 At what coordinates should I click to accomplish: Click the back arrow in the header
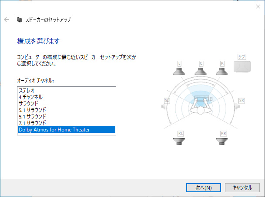(7, 20)
